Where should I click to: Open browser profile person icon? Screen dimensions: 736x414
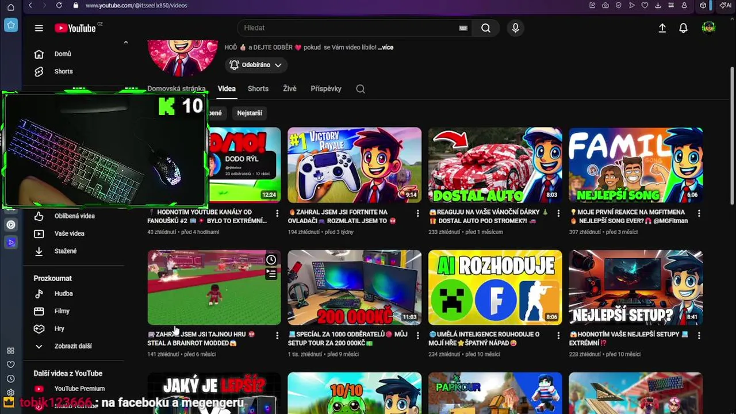[x=684, y=5]
